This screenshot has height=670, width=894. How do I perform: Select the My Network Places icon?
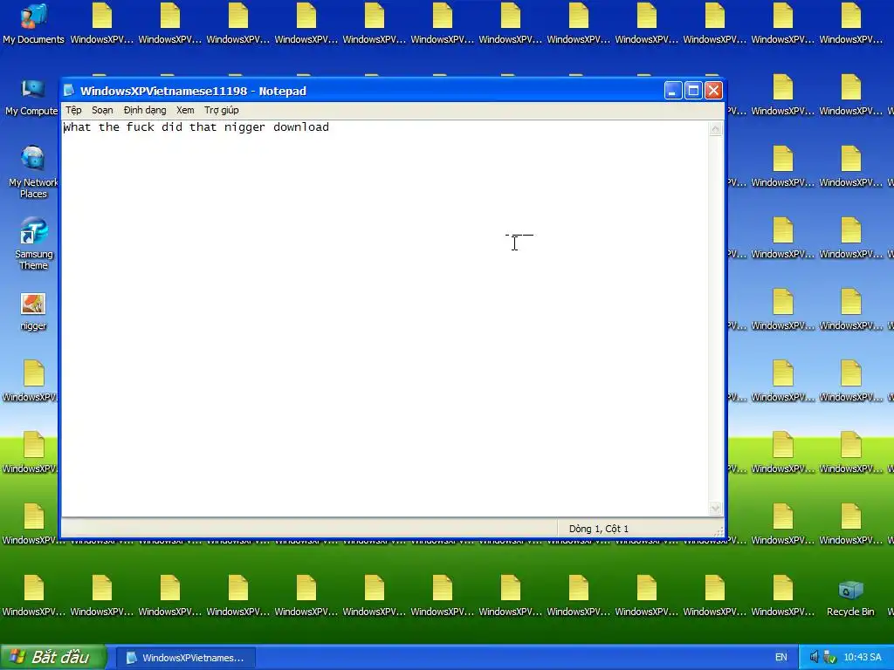[33, 171]
